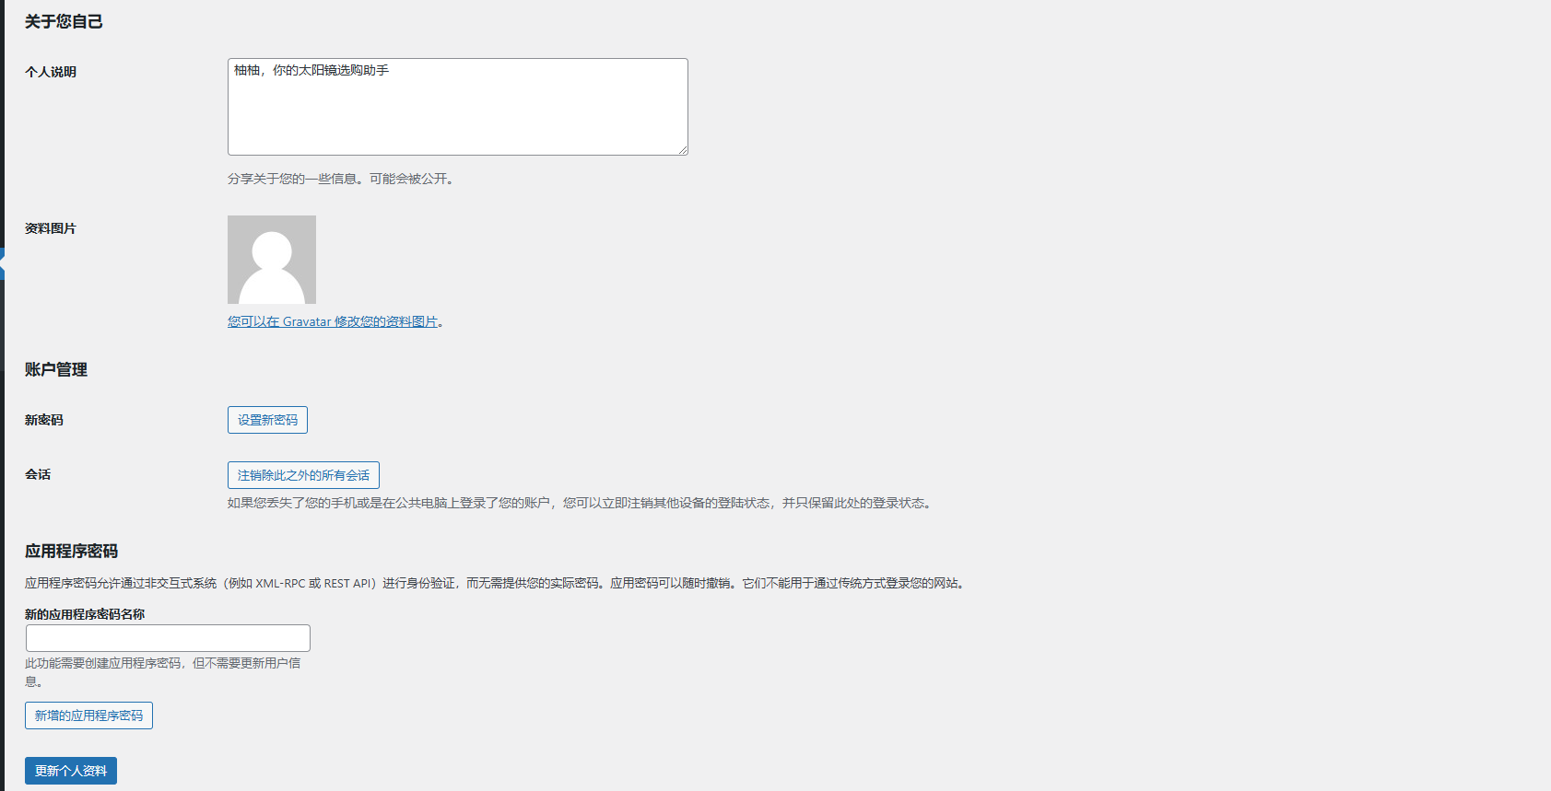The image size is (1551, 791).
Task: Click the description mentioning XML-RPC 或 REST API
Action: point(496,583)
